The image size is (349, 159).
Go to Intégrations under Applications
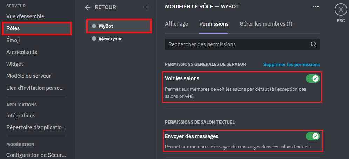click(x=21, y=116)
